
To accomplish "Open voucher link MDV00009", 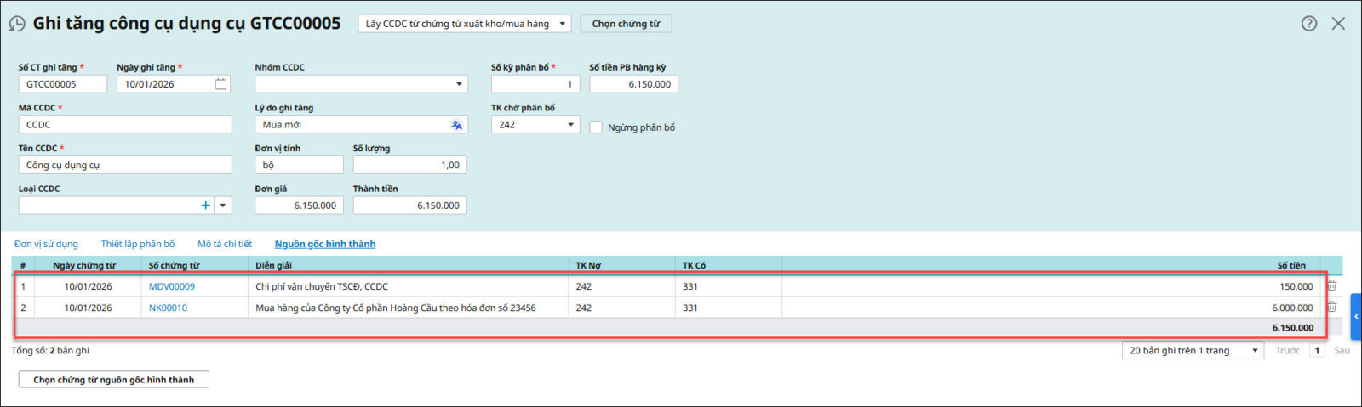I will pos(172,286).
